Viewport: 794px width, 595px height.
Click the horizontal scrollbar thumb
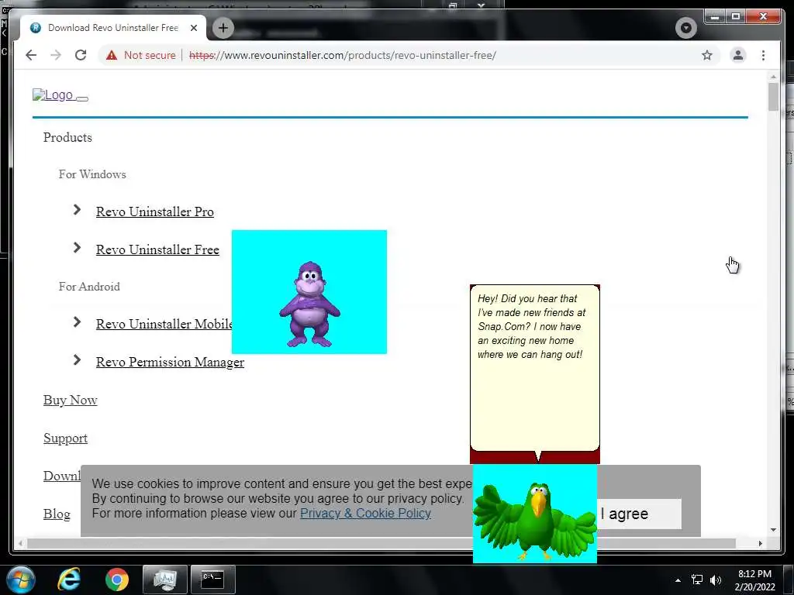click(x=381, y=543)
